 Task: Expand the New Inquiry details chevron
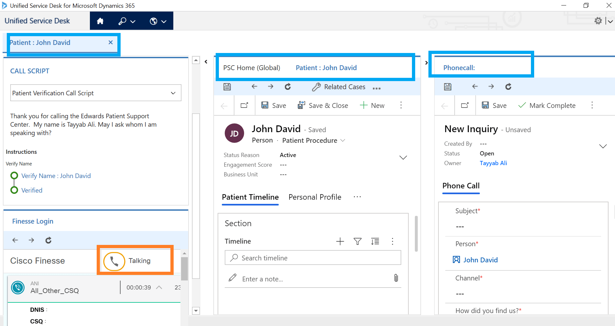click(x=603, y=146)
